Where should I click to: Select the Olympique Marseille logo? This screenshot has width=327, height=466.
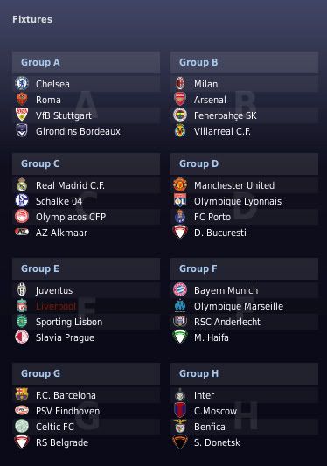pyautogui.click(x=180, y=305)
